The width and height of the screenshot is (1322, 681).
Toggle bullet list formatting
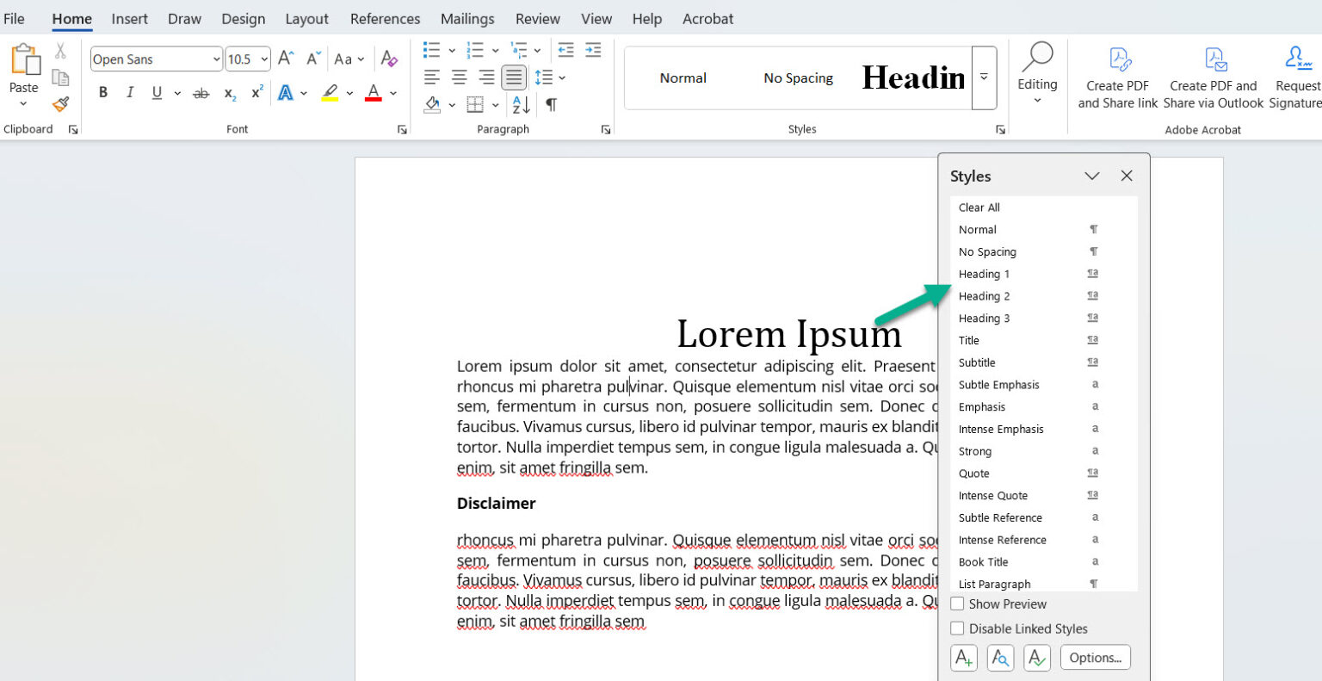click(430, 49)
